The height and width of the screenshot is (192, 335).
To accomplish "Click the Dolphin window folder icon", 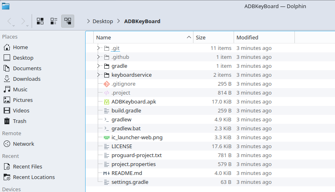I will click(x=6, y=6).
